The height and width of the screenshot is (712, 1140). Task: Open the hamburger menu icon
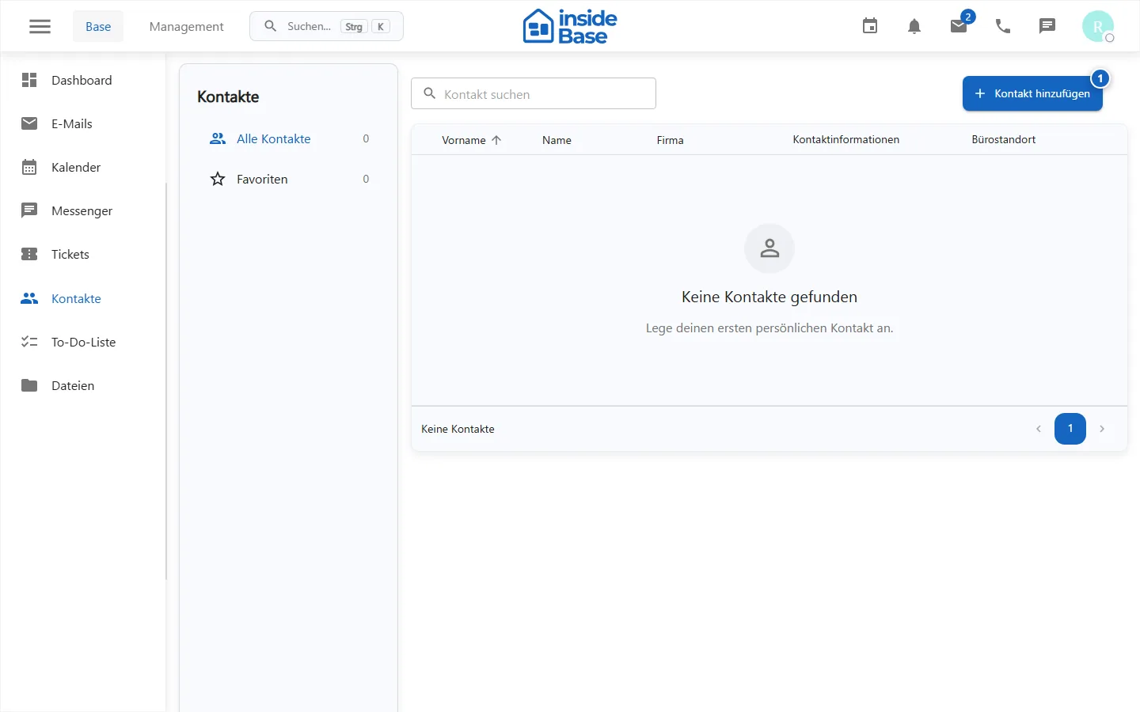pyautogui.click(x=40, y=26)
